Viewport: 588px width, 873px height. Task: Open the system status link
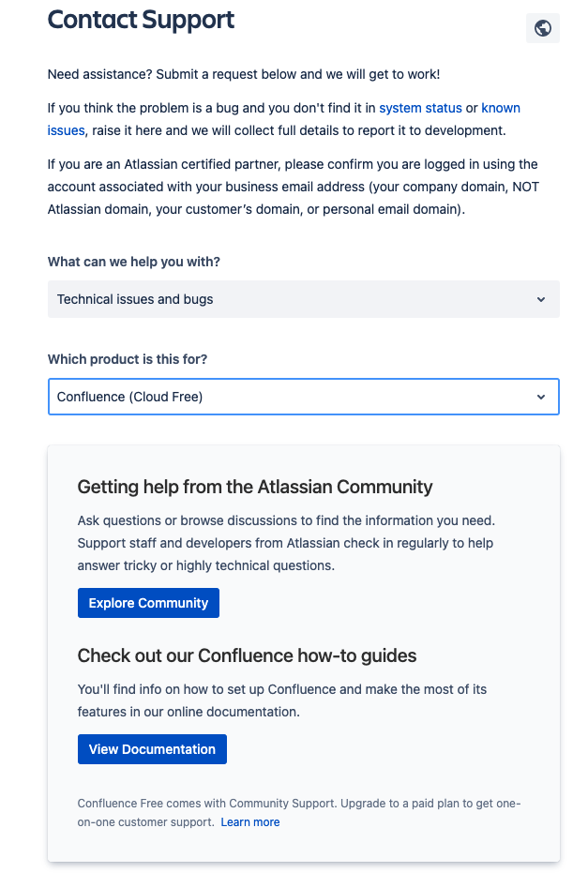[x=420, y=108]
